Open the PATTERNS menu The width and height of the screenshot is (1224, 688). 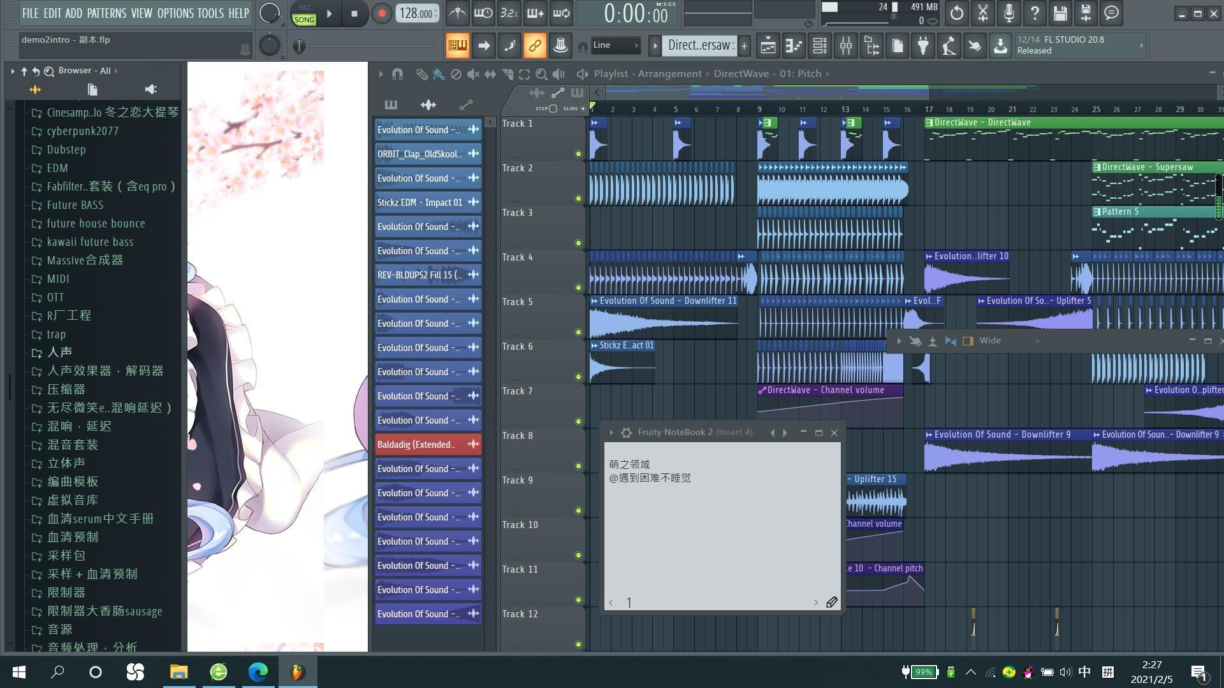point(106,13)
